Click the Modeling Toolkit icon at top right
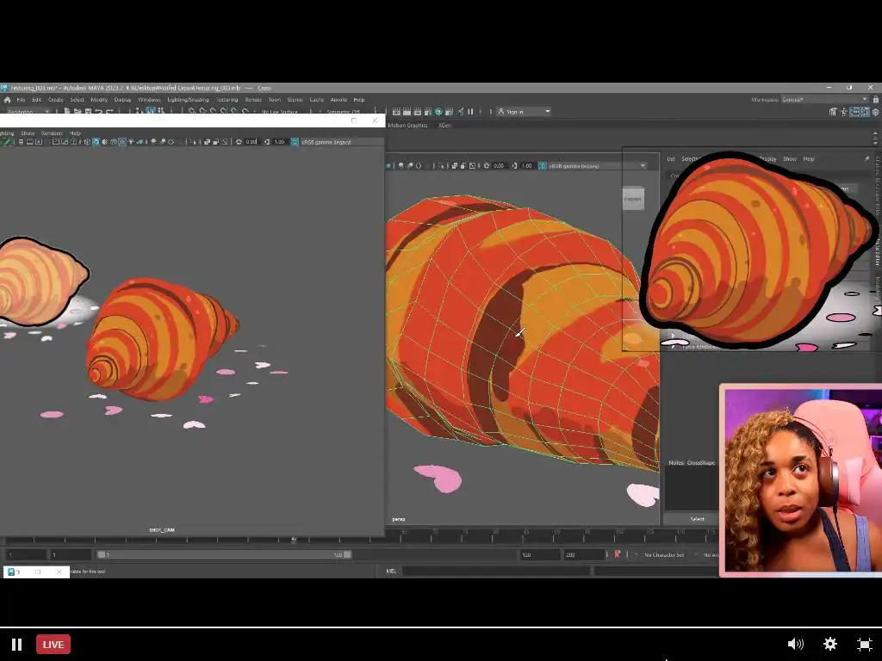The width and height of the screenshot is (882, 661). point(833,112)
